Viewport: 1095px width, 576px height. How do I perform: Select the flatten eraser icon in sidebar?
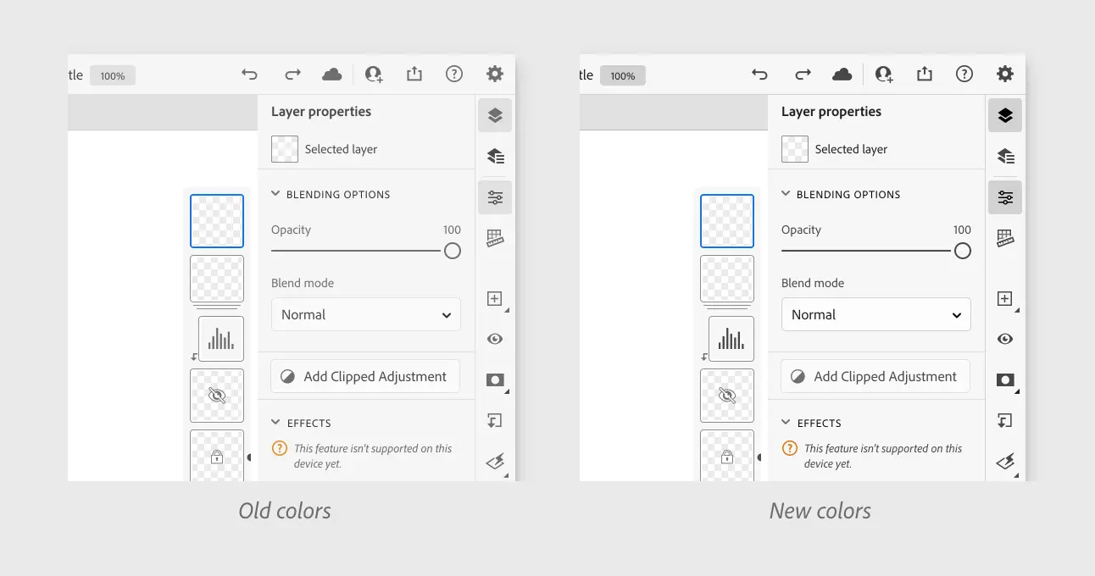pyautogui.click(x=495, y=461)
